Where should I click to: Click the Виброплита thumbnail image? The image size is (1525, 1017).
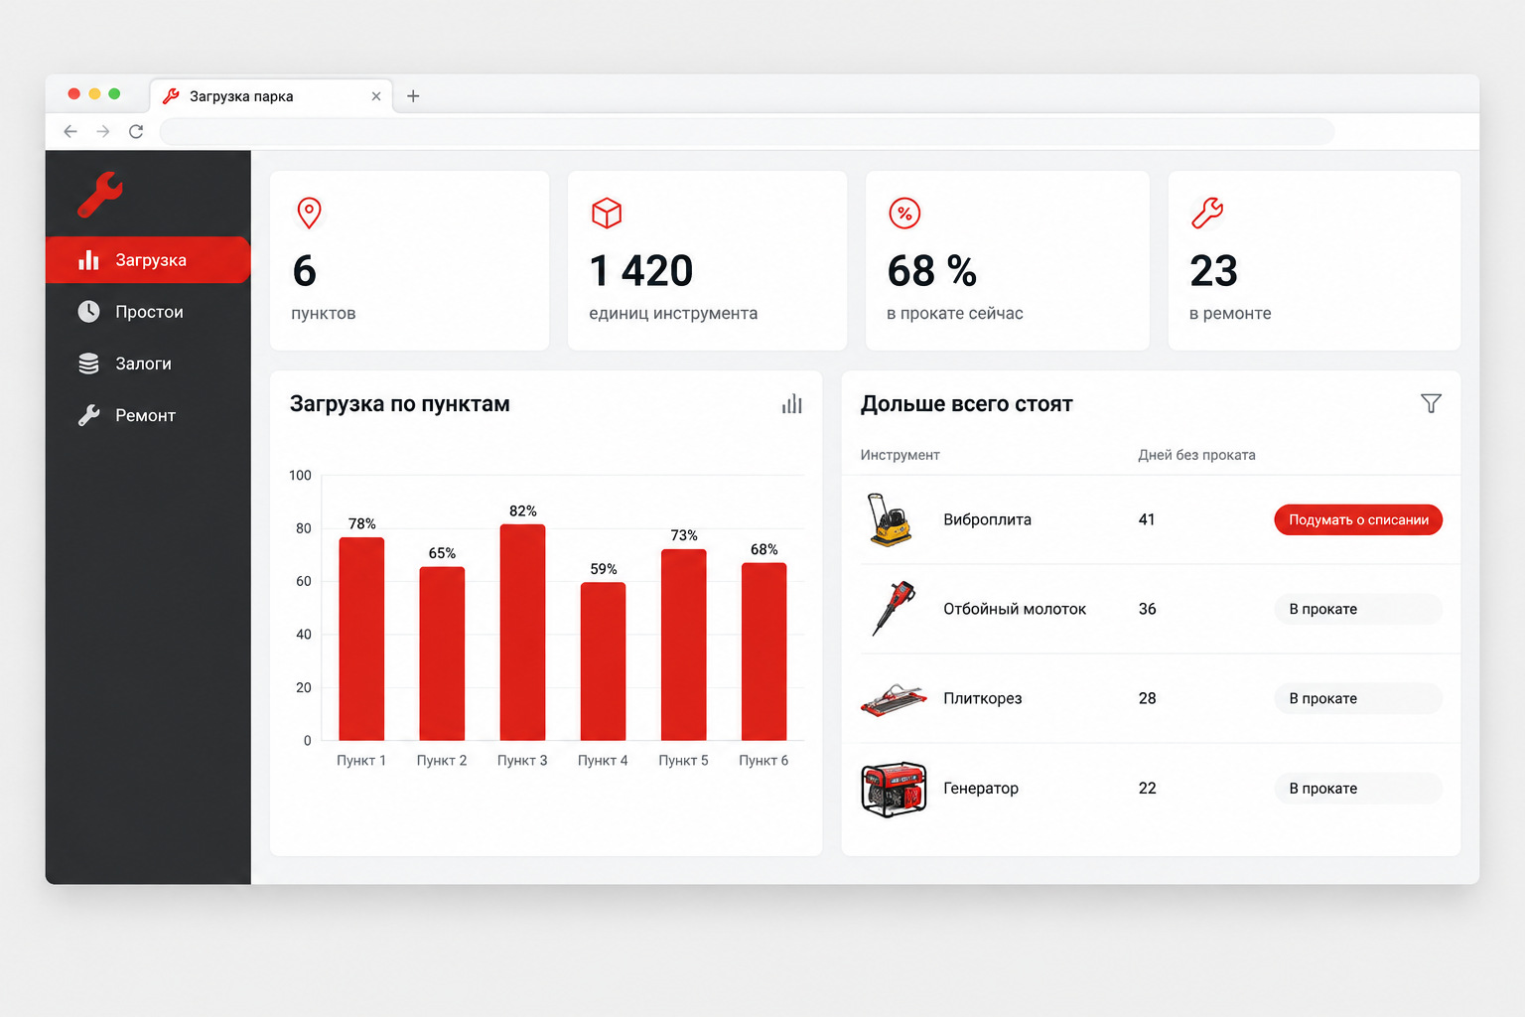[x=890, y=519]
